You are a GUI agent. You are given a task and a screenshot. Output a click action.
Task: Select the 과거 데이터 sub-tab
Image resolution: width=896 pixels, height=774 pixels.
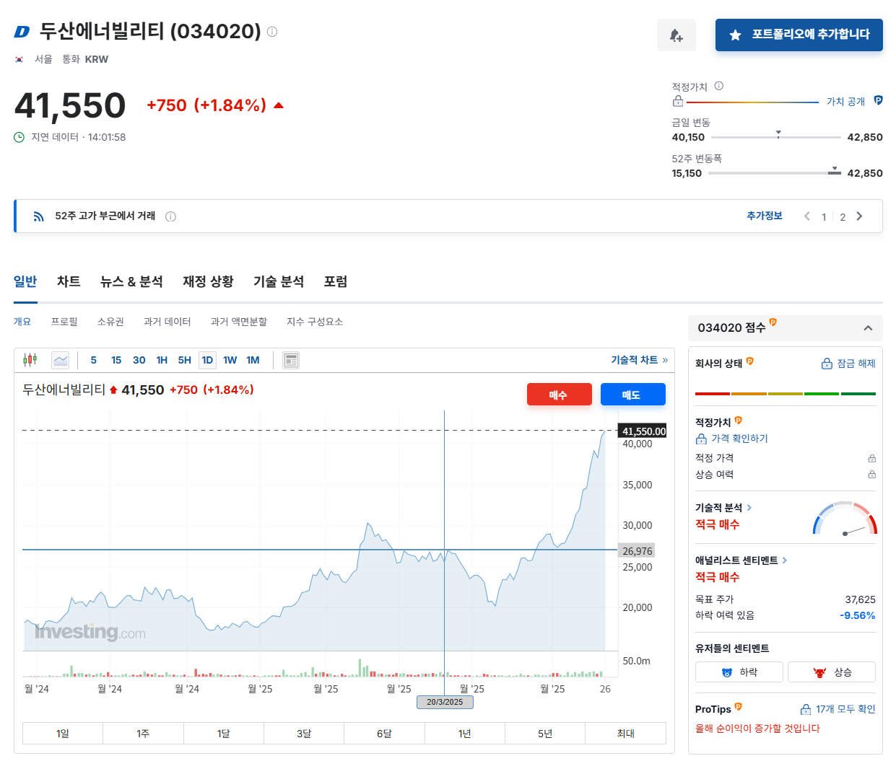167,322
